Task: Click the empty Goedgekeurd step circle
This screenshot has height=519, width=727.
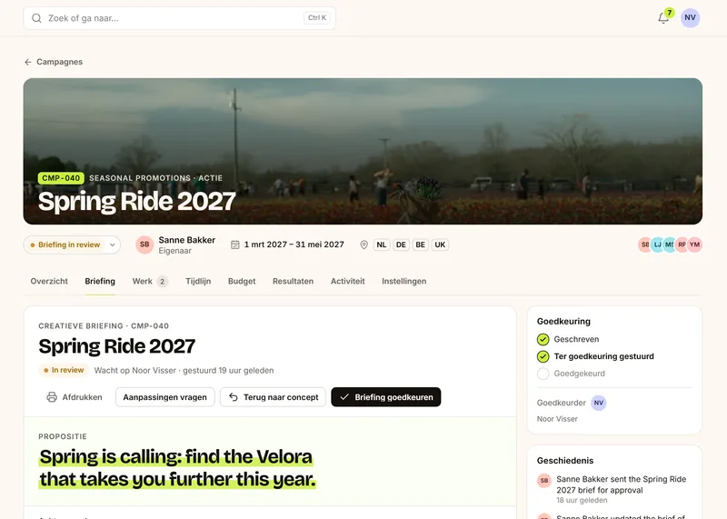Action: point(543,374)
